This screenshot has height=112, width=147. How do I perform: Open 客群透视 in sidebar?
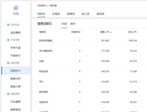tap(15, 109)
